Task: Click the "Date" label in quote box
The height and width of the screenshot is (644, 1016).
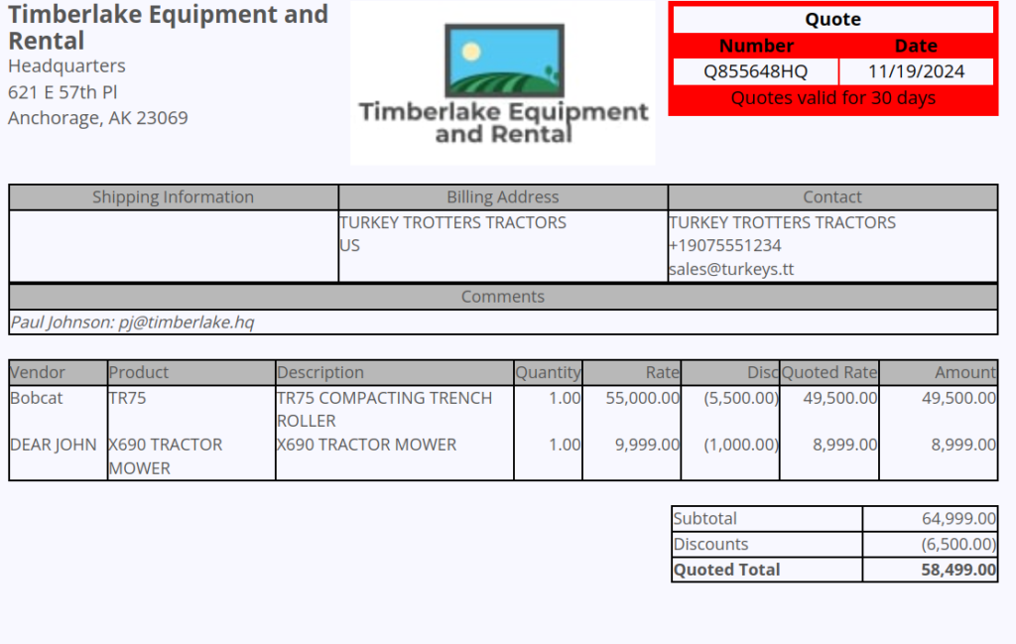Action: (x=916, y=46)
